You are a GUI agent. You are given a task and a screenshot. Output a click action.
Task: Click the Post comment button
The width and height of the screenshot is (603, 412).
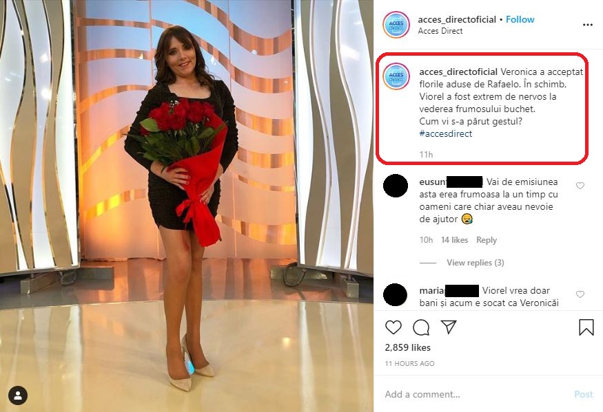[584, 394]
